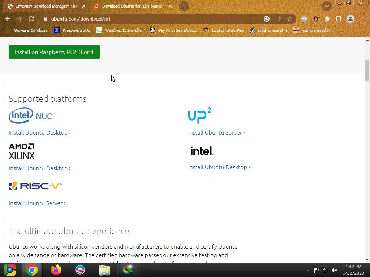Open the Chrome three-dot menu
370x277 pixels.
pos(362,19)
